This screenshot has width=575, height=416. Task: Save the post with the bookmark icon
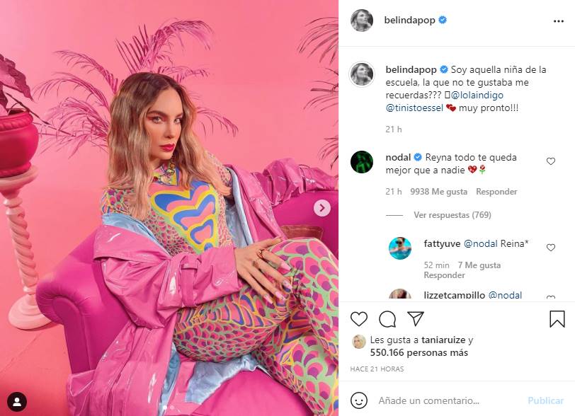tap(557, 319)
